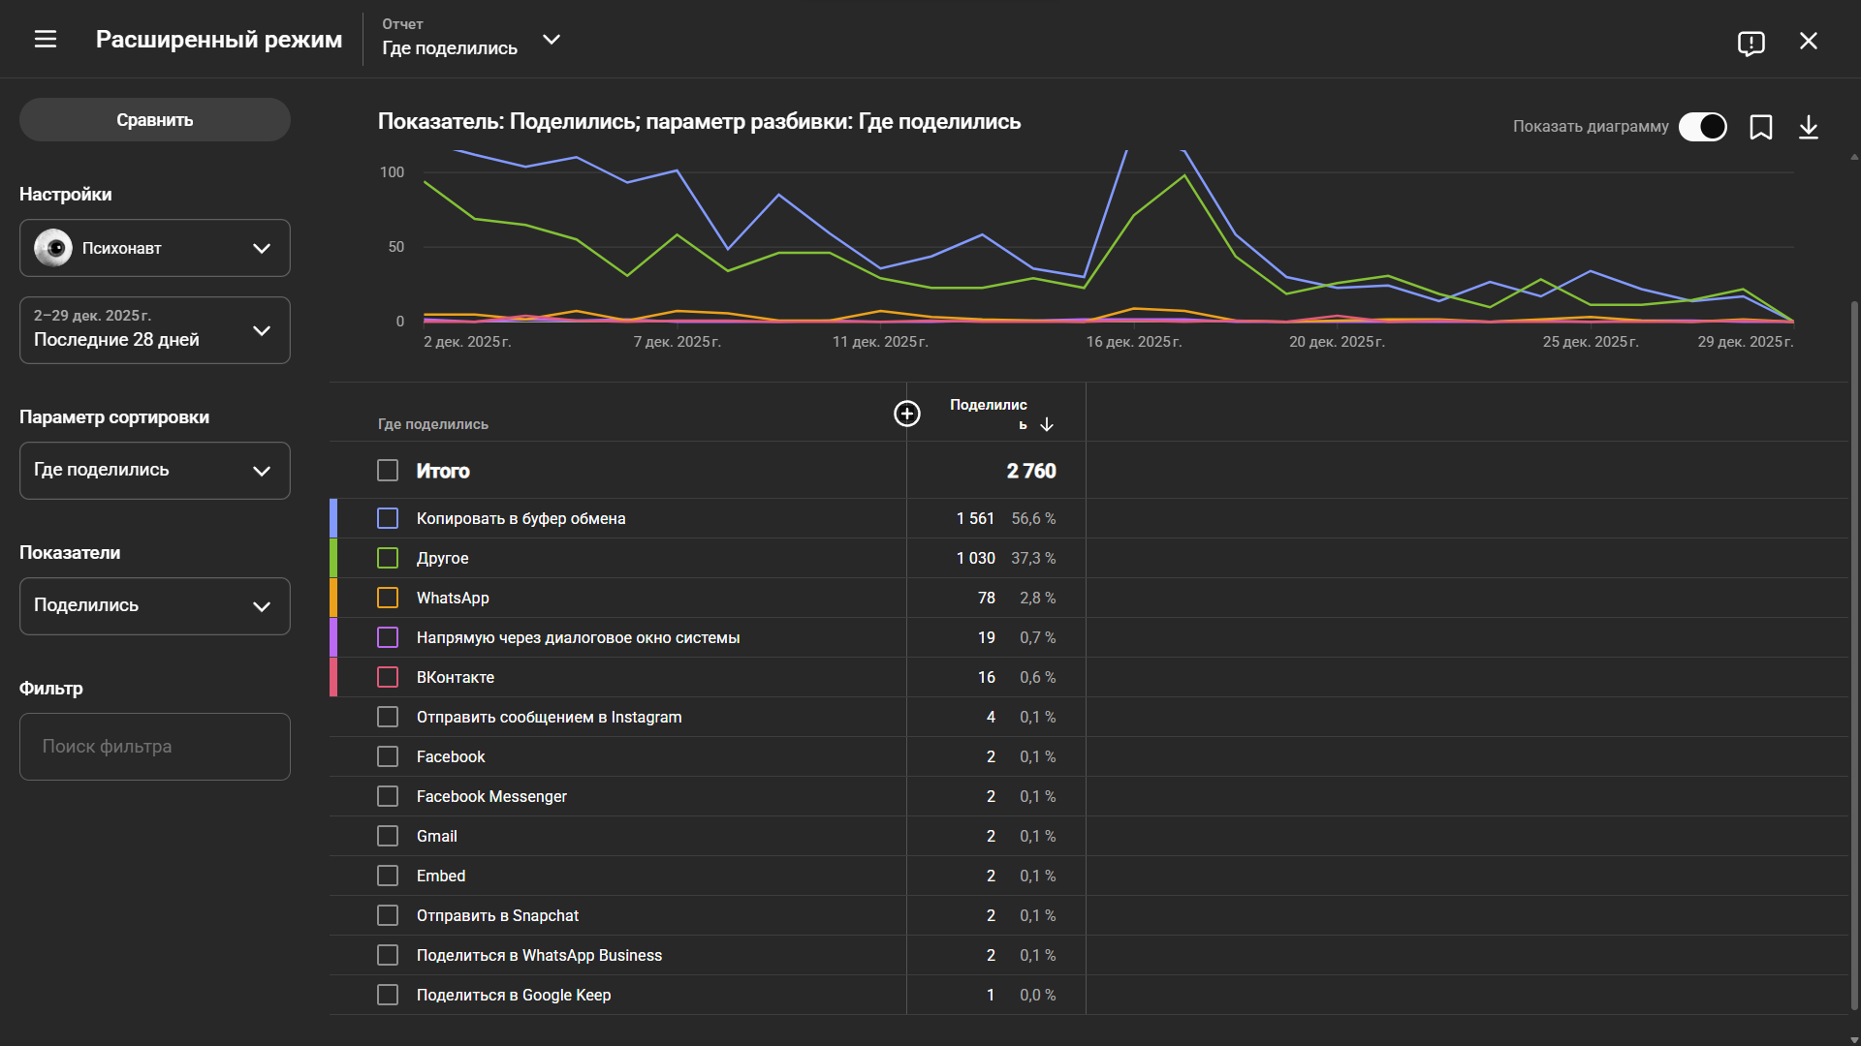Click the ВКонтакте row label

click(x=455, y=677)
